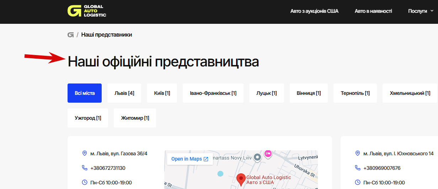438x189 pixels.
Task: Click the Global Auto Logistic map label
Action: pyautogui.click(x=269, y=180)
